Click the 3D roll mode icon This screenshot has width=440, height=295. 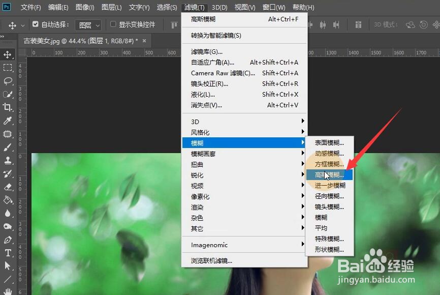(x=423, y=25)
